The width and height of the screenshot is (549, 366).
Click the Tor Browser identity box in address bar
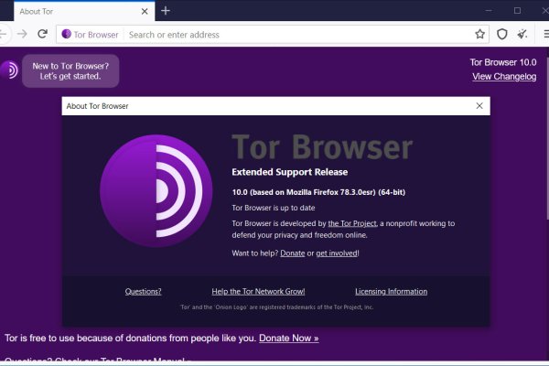pyautogui.click(x=90, y=34)
